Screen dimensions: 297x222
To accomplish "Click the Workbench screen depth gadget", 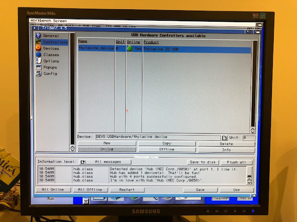I will click(259, 25).
